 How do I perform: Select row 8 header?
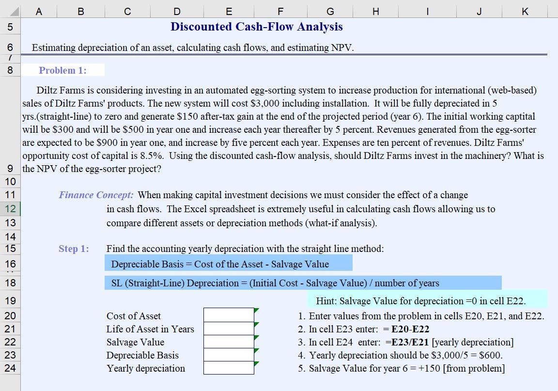coord(10,70)
